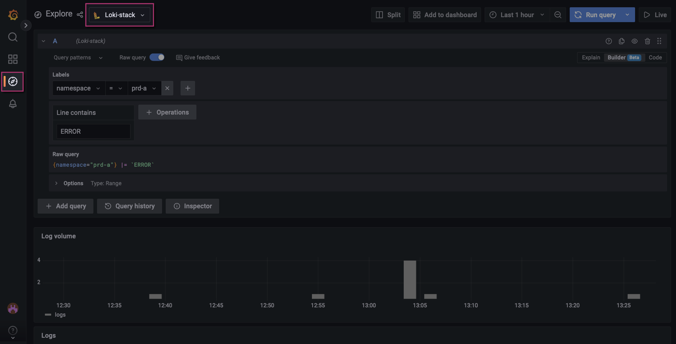This screenshot has height=344, width=676.
Task: Click the share Explore link icon
Action: tap(80, 15)
